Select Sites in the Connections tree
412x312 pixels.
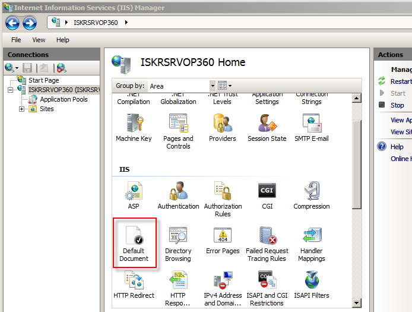pyautogui.click(x=47, y=109)
